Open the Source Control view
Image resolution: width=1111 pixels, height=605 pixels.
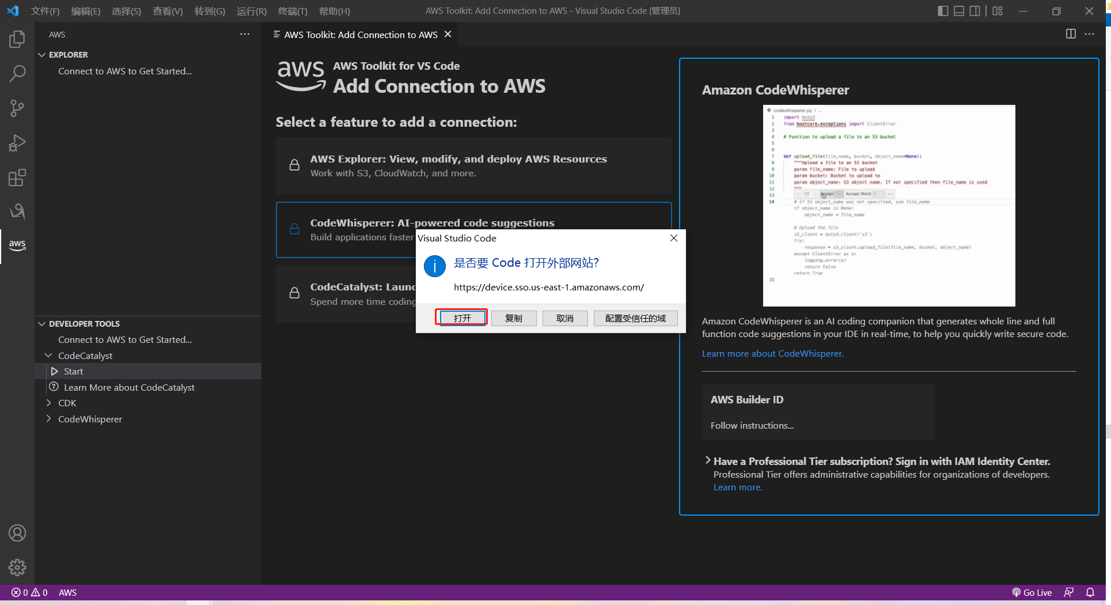17,108
